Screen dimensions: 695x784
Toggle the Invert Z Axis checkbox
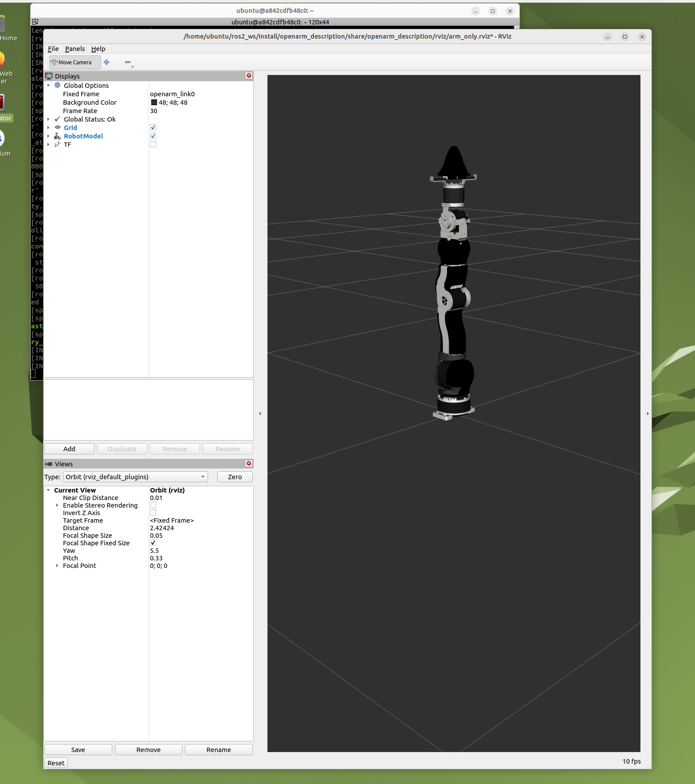[153, 513]
